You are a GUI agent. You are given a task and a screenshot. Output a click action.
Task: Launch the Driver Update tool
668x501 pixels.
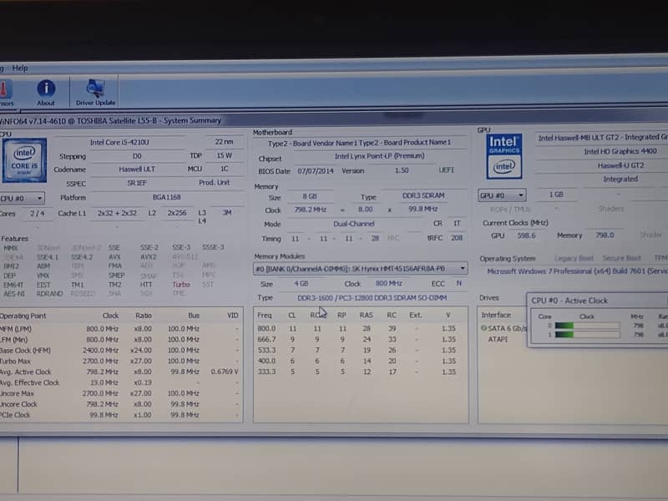pos(95,89)
